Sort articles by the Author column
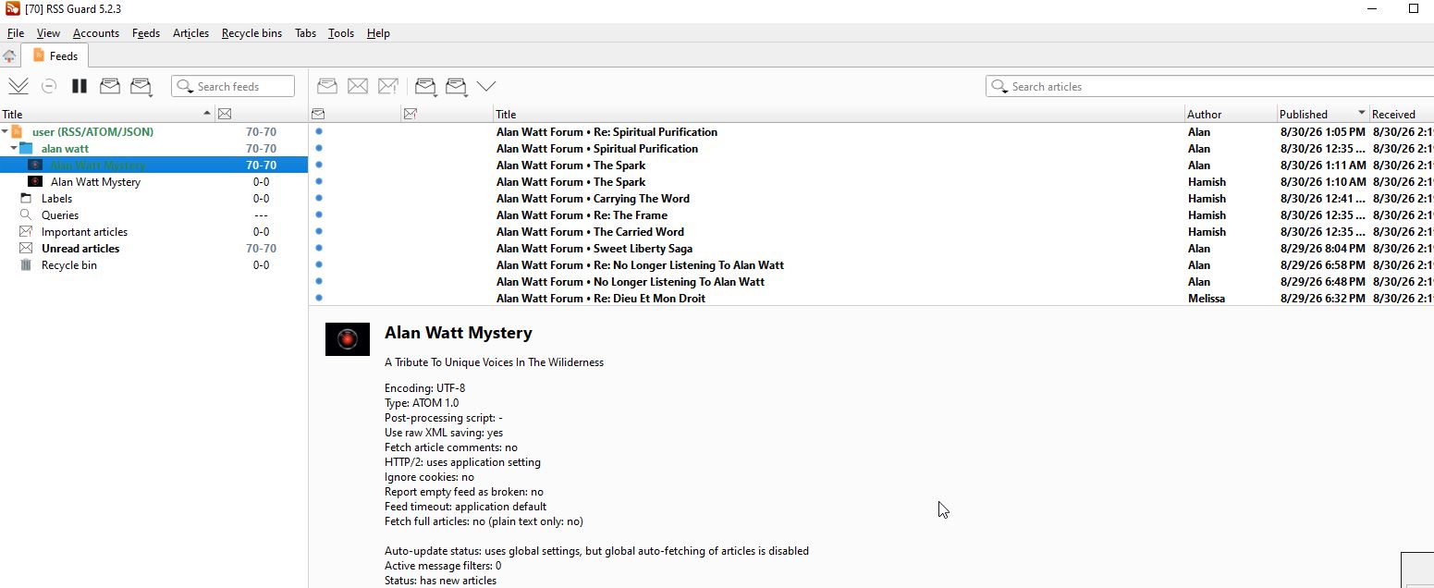This screenshot has height=588, width=1434. 1231,114
